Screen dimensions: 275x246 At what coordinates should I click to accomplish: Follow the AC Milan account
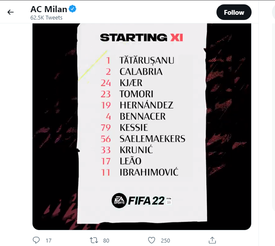(x=234, y=13)
